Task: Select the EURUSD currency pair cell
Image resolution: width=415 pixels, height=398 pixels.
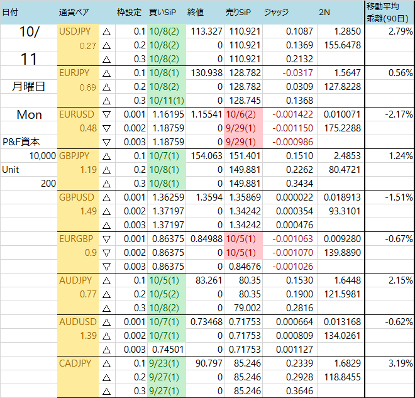Action: point(78,114)
